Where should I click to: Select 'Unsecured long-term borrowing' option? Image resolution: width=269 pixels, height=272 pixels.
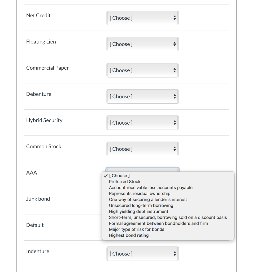point(168,206)
